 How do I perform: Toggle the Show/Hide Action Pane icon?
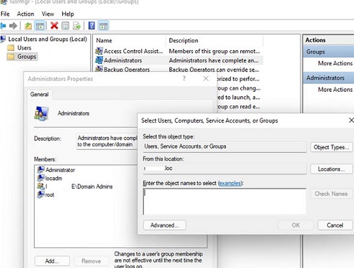[103, 26]
